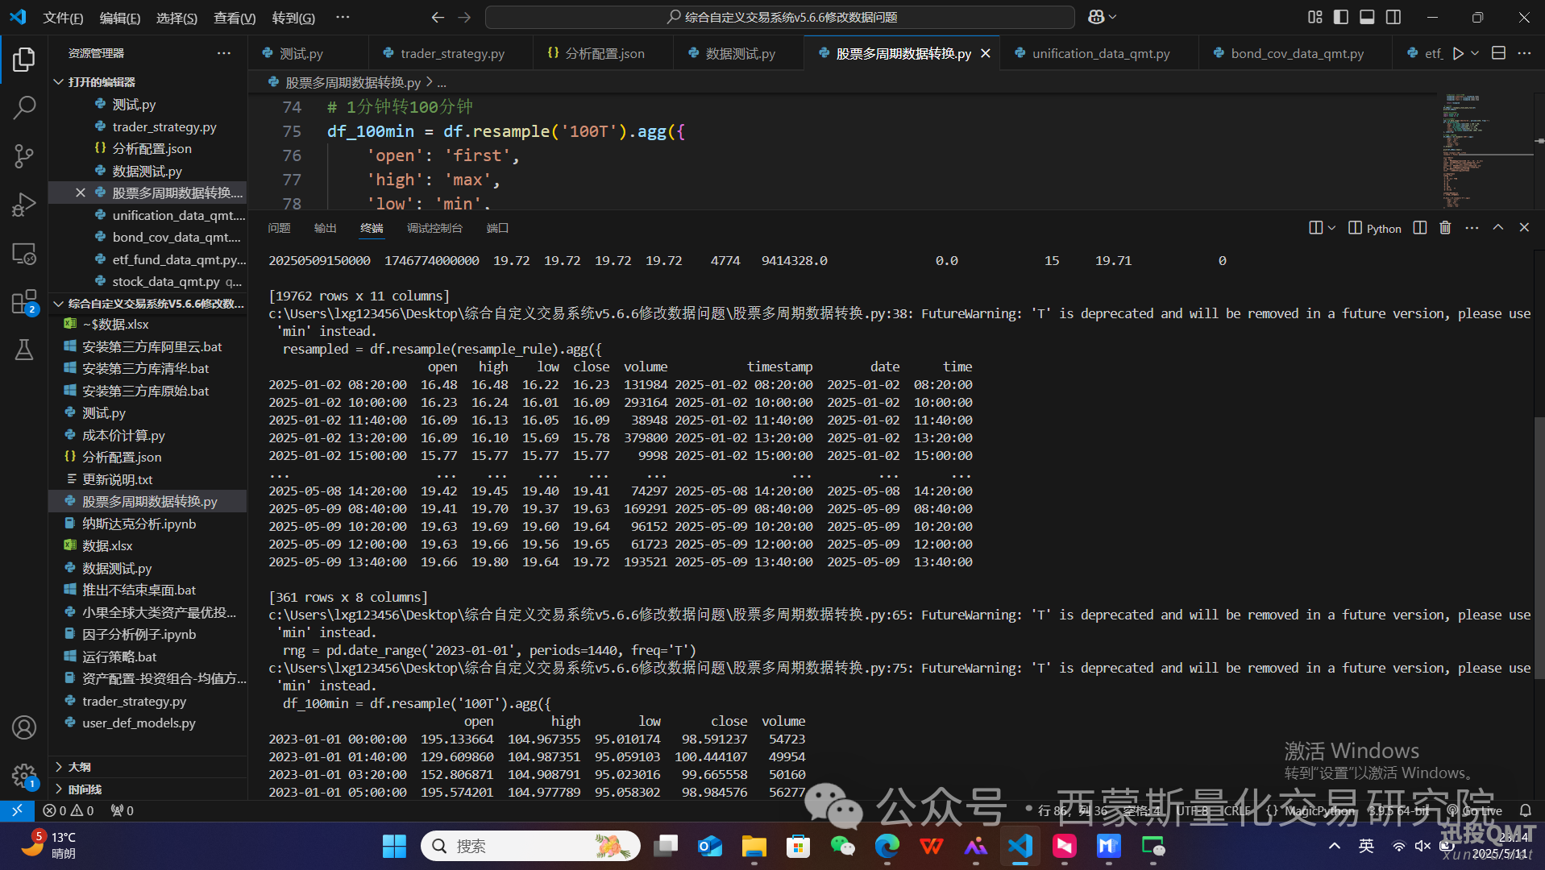Open 纳斯达克分析.ipynb in file tree
This screenshot has width=1545, height=870.
[x=139, y=524]
